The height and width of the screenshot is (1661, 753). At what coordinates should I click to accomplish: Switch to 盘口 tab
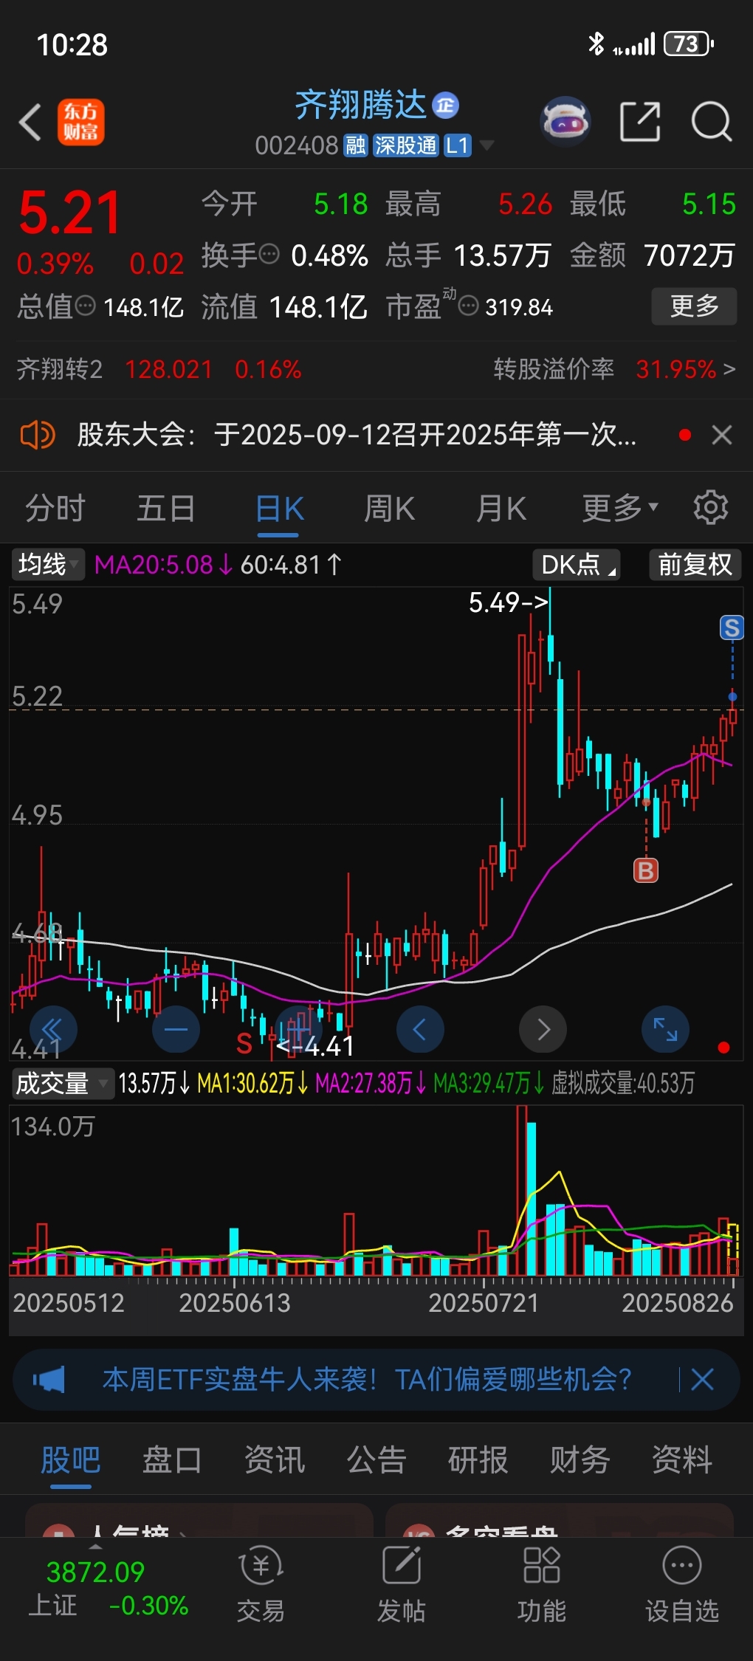pyautogui.click(x=172, y=1459)
